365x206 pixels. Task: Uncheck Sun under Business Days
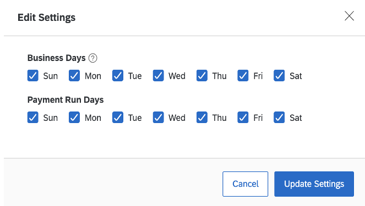pos(33,76)
